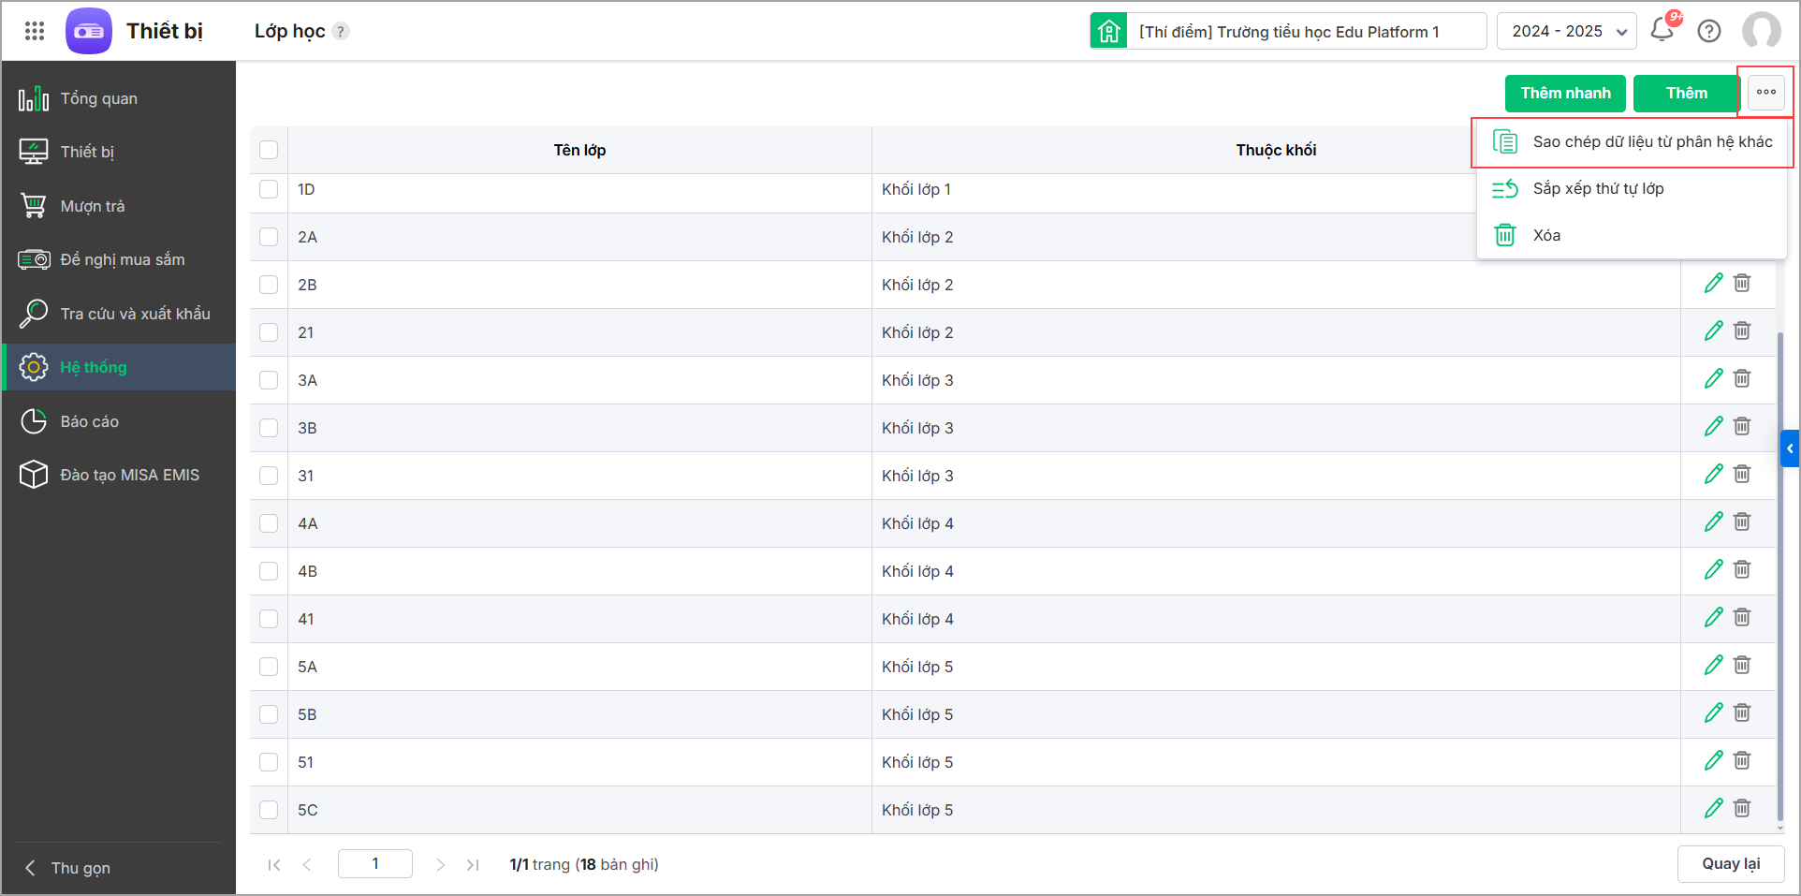Viewport: 1801px width, 896px height.
Task: Choose Xóa from the options menu
Action: pos(1632,236)
